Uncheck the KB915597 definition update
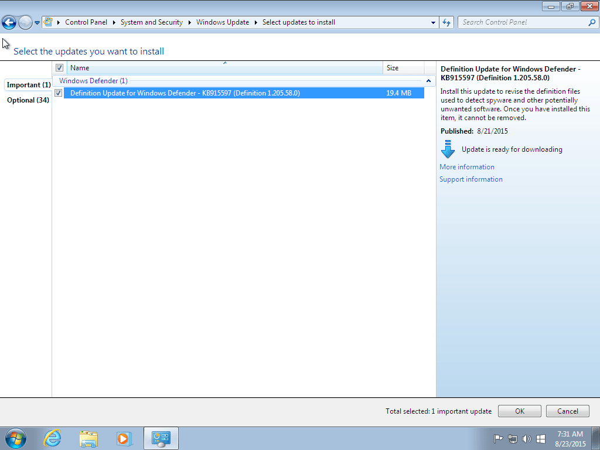Image resolution: width=600 pixels, height=450 pixels. pos(58,93)
